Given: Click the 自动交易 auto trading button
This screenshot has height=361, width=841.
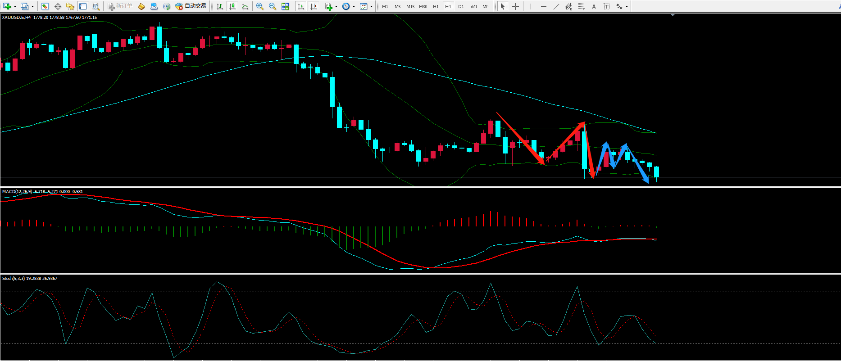Looking at the screenshot, I should (191, 6).
